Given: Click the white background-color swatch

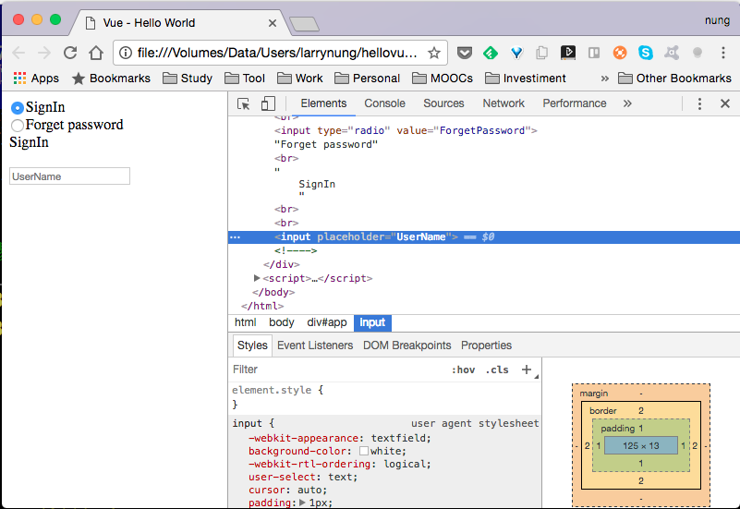Looking at the screenshot, I should click(x=364, y=452).
